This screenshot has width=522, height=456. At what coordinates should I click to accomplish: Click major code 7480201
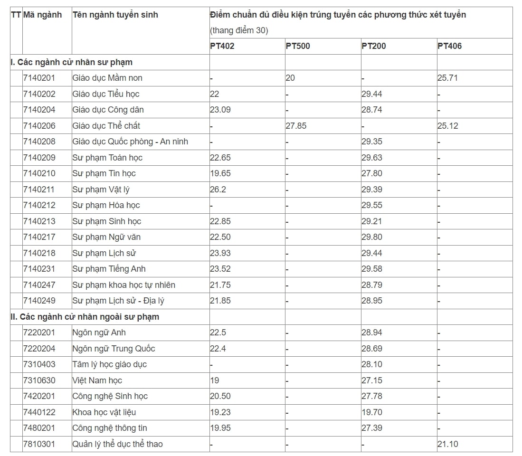pos(39,428)
